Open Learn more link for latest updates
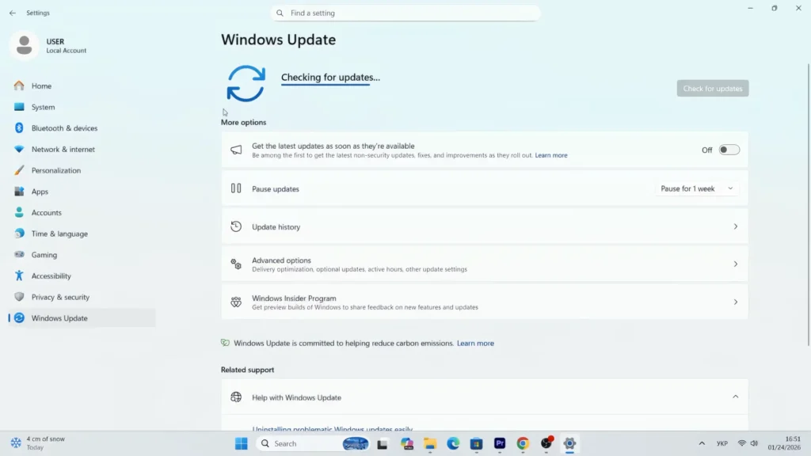This screenshot has height=456, width=811. click(x=551, y=155)
